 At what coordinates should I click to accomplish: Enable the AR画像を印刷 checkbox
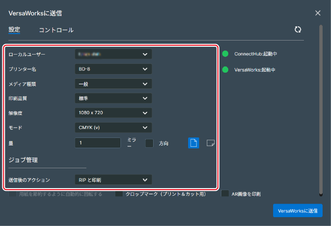tap(225, 193)
